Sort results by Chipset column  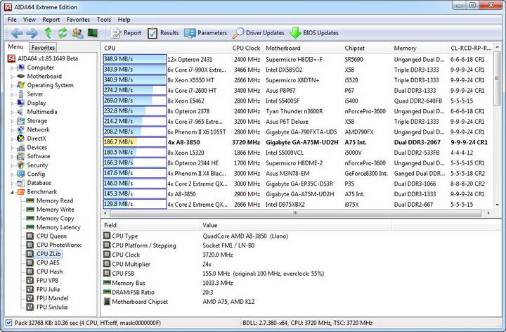(x=366, y=48)
